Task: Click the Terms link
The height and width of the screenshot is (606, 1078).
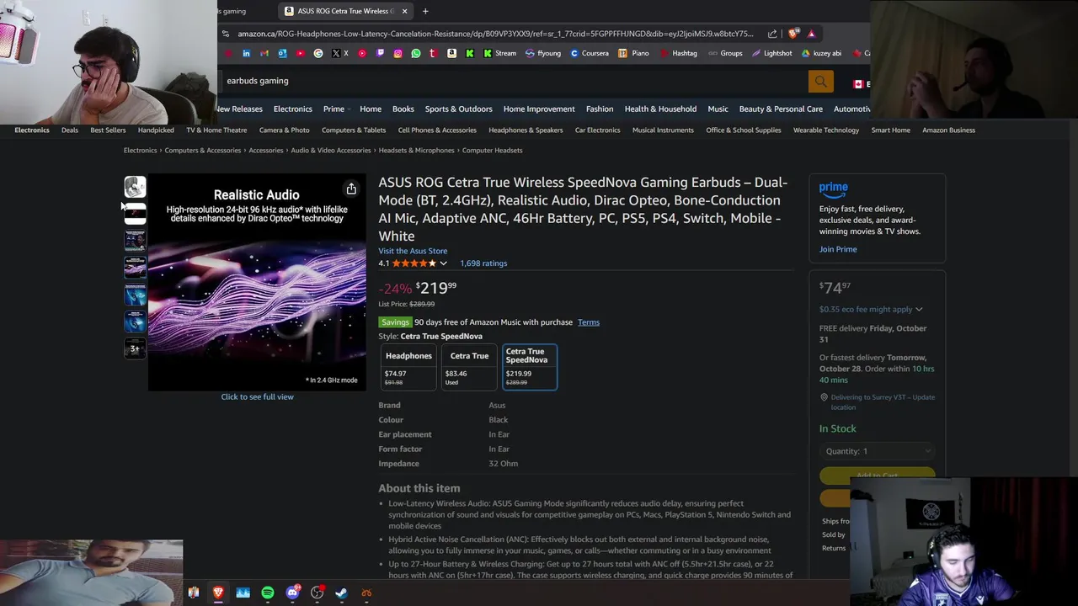Action: (x=589, y=322)
